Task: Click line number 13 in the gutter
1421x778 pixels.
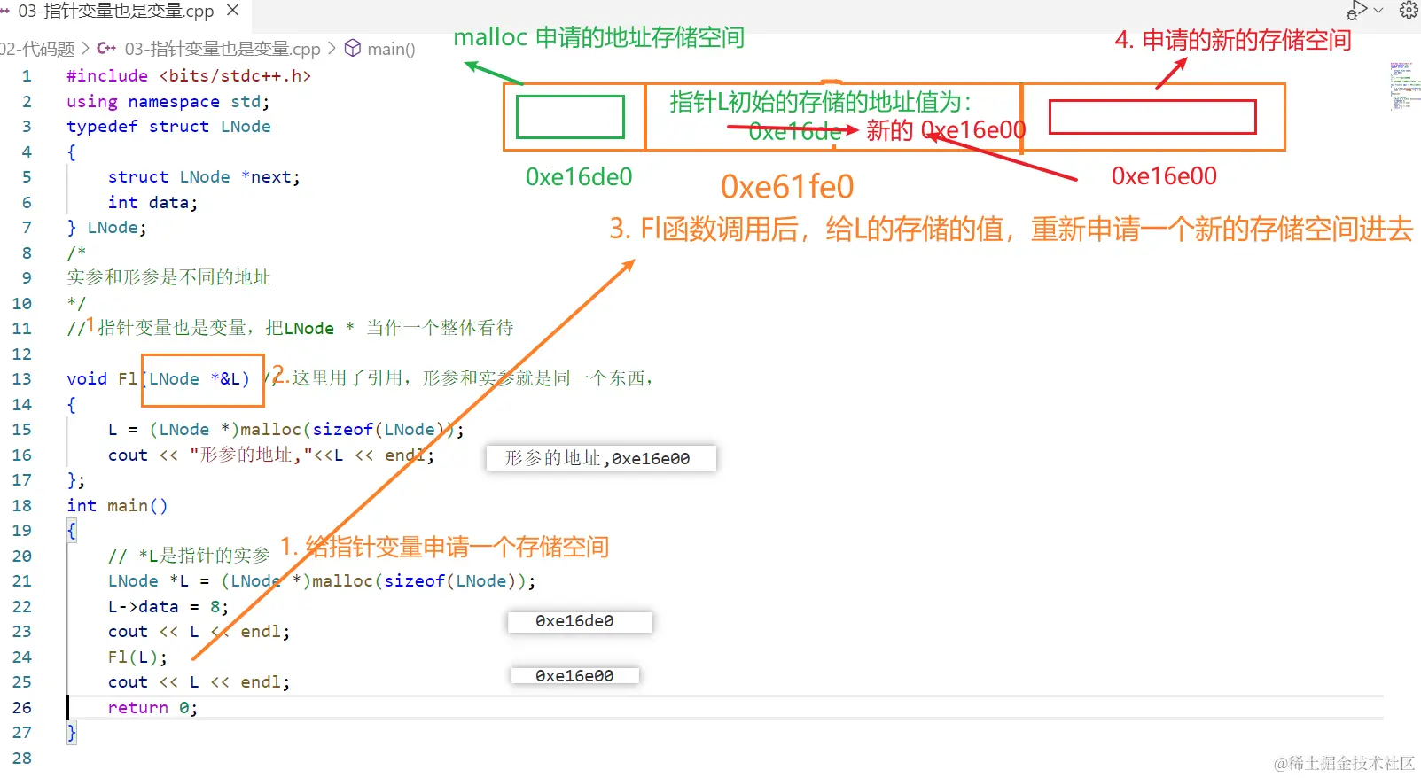Action: [x=21, y=379]
